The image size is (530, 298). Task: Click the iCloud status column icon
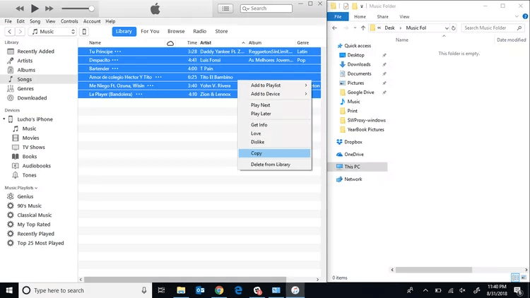coord(170,43)
